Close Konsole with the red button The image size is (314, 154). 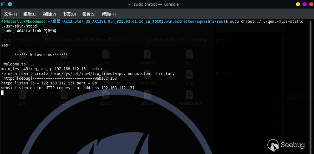311,4
